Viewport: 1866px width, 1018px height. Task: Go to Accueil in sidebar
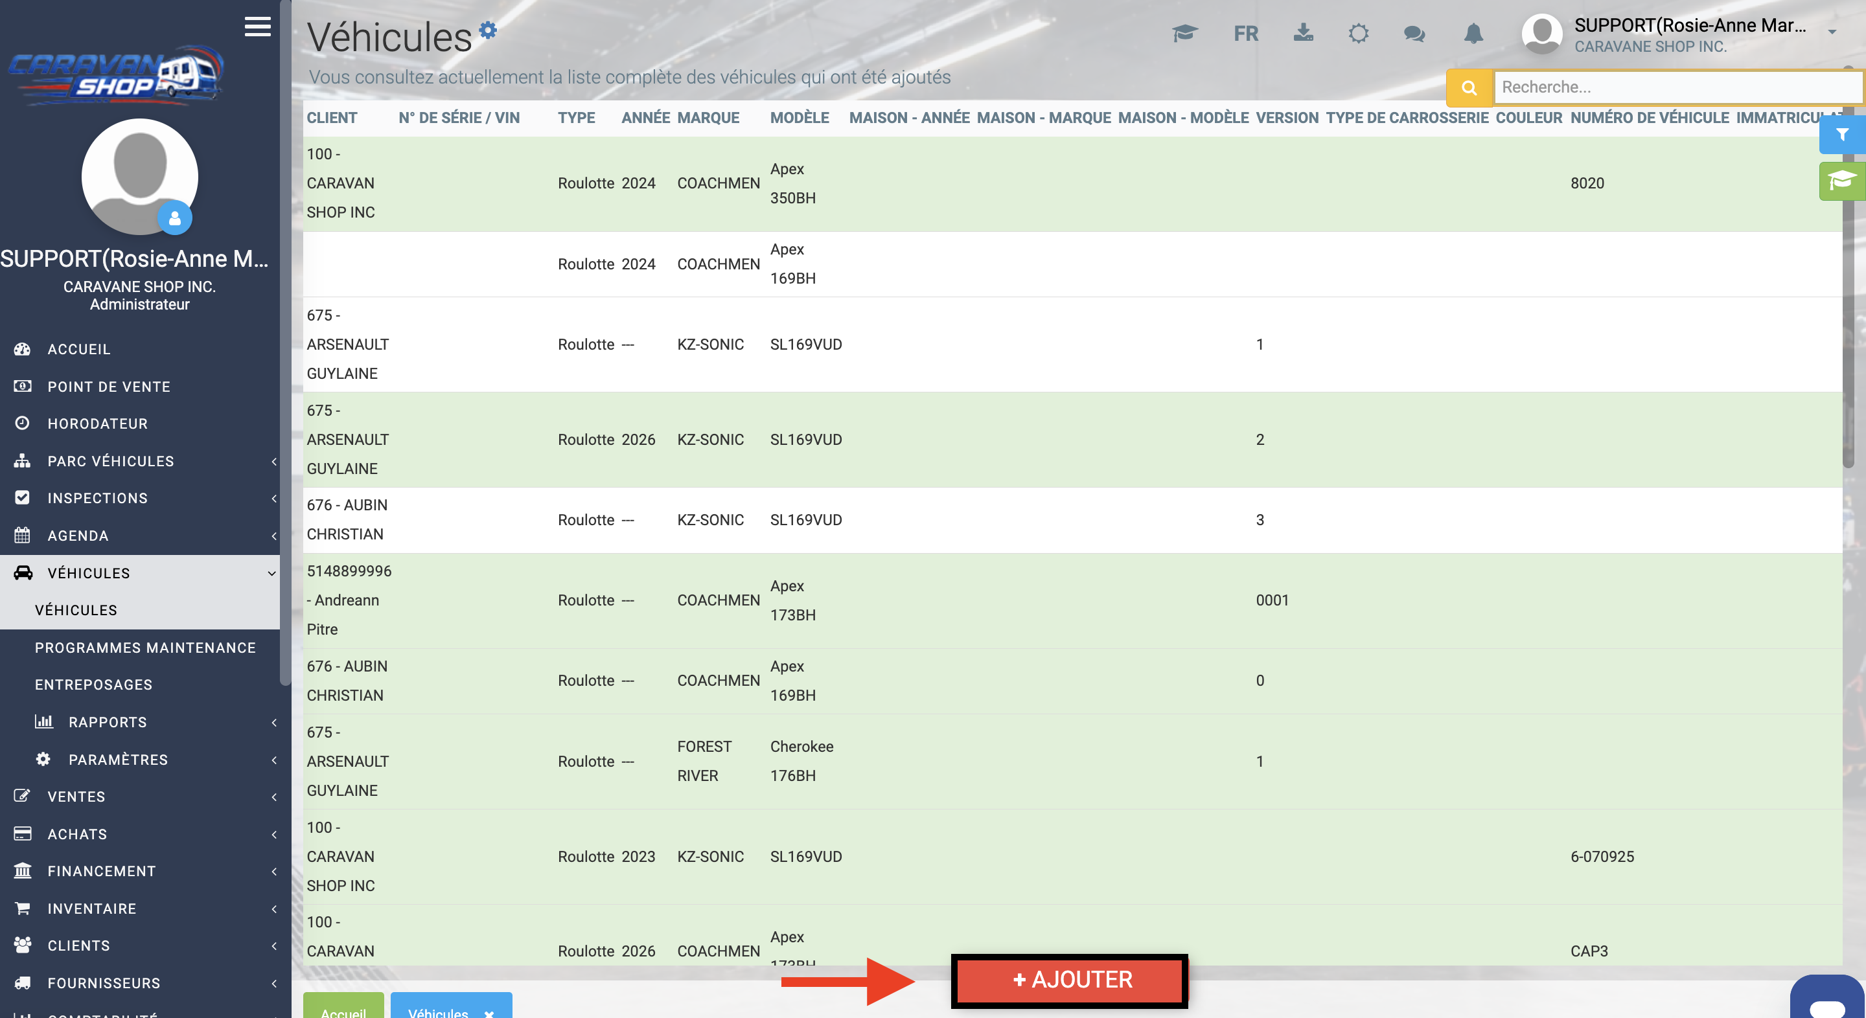coord(140,349)
